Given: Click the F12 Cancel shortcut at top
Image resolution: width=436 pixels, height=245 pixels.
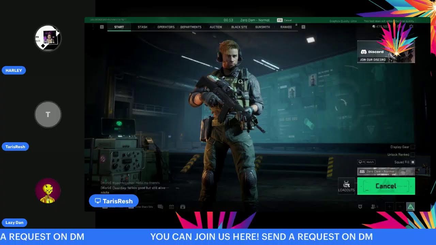Looking at the screenshot, I should click(x=285, y=20).
